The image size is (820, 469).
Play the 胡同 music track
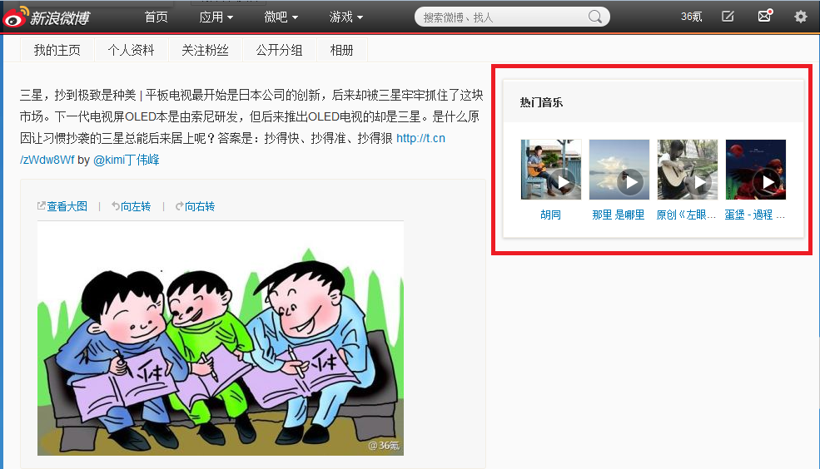(x=550, y=169)
